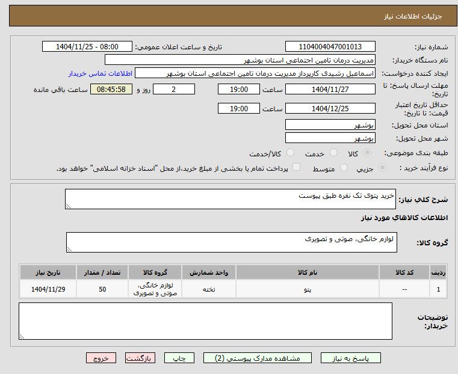
Task: Click delivery city شهر field بوشهر
Action: 330,138
